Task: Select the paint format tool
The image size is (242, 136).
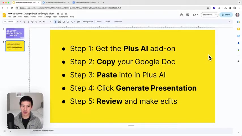Action: 36,22
